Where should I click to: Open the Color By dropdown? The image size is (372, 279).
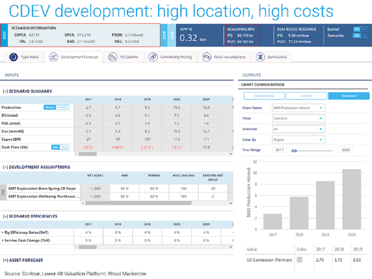(x=299, y=140)
